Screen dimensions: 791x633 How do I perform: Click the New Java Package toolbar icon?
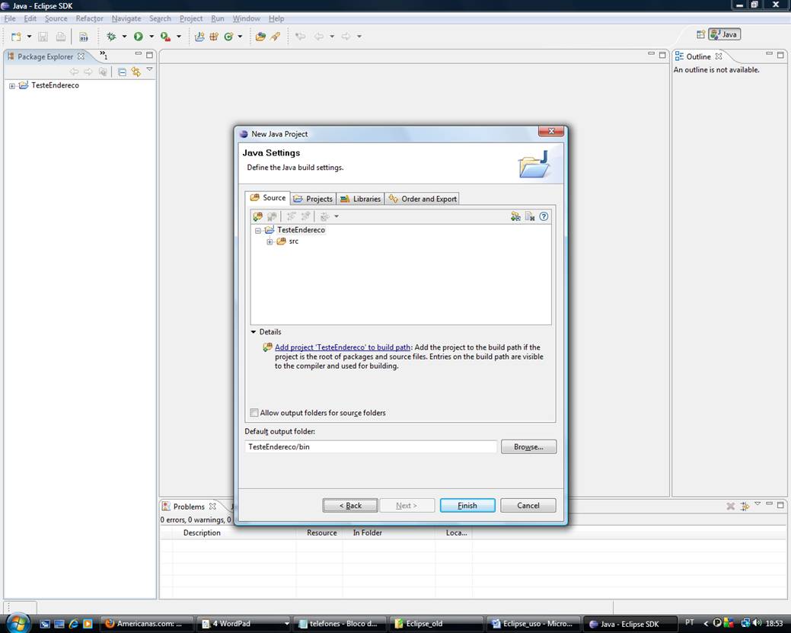click(x=214, y=37)
